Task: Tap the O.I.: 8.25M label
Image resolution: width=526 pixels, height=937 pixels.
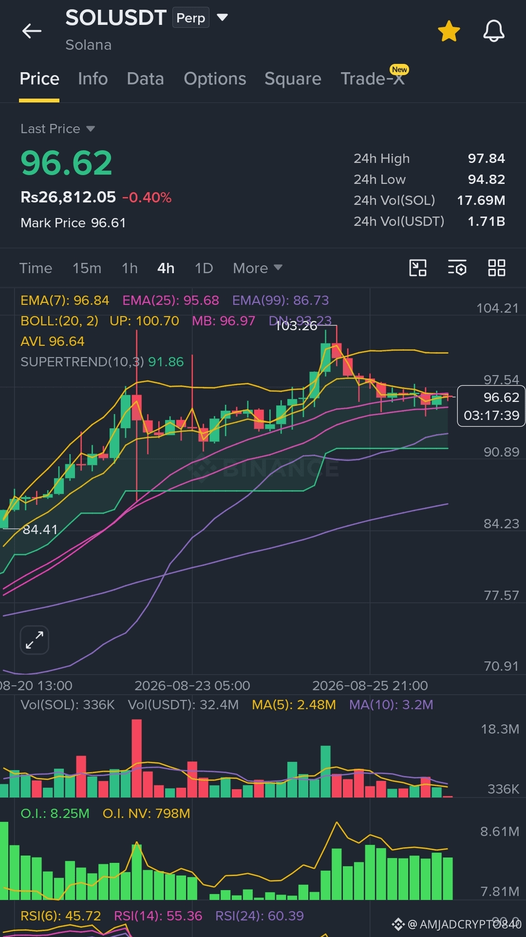Action: click(55, 813)
